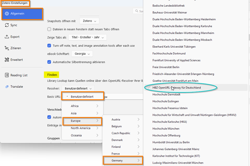The image size is (250, 166).
Task: Pick Frankfurt University of Applied Sciences
Action: coord(176,60)
